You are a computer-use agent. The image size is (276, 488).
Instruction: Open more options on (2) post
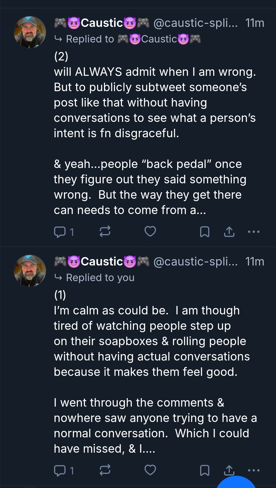click(254, 232)
